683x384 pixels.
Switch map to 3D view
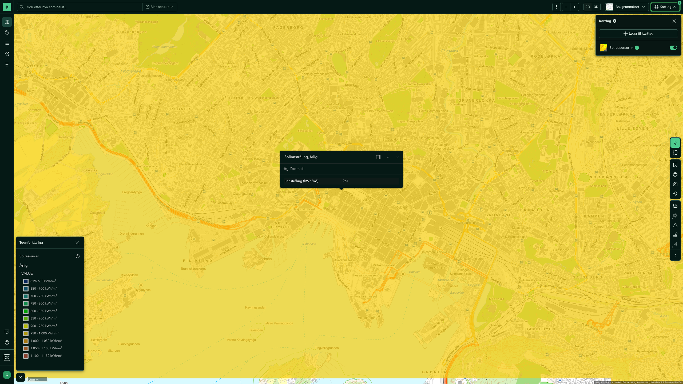[x=596, y=7]
